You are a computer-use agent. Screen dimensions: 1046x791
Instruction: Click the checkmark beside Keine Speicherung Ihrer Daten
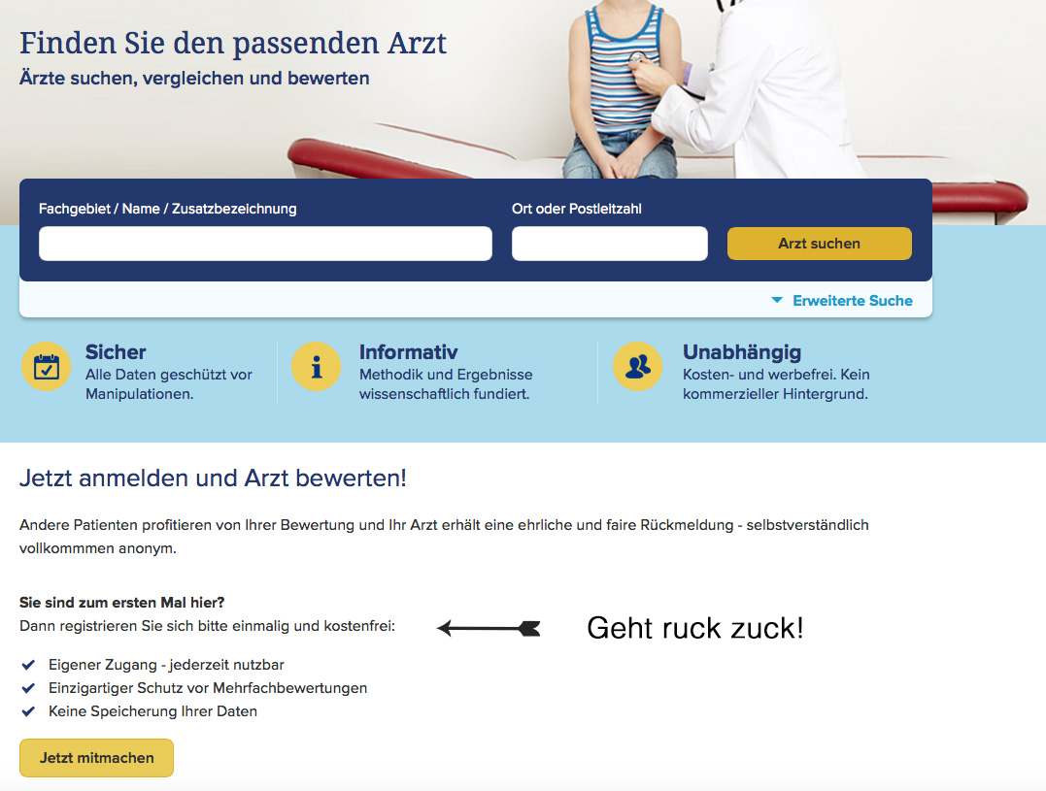tap(28, 711)
